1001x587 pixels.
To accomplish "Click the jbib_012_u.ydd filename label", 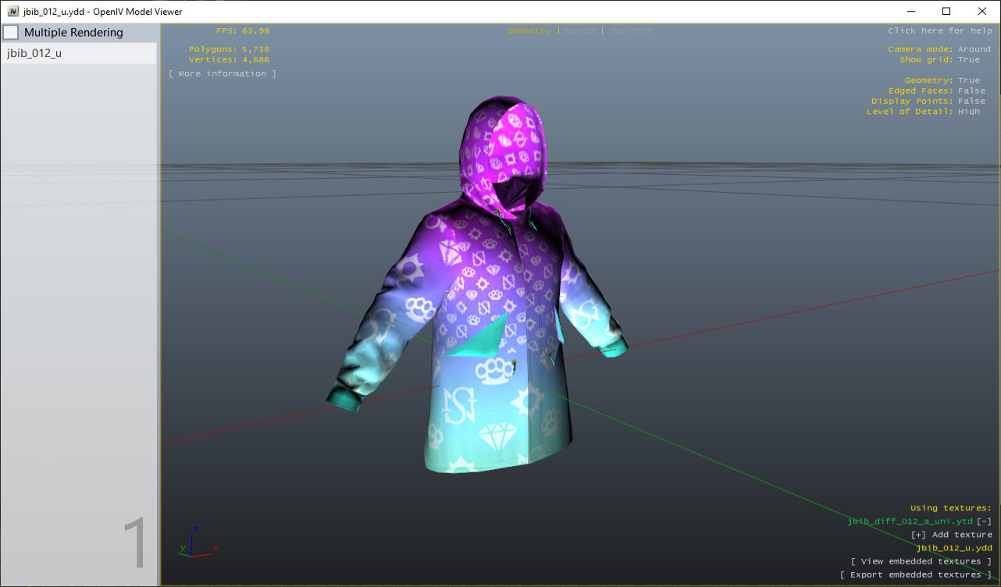I will [x=954, y=547].
